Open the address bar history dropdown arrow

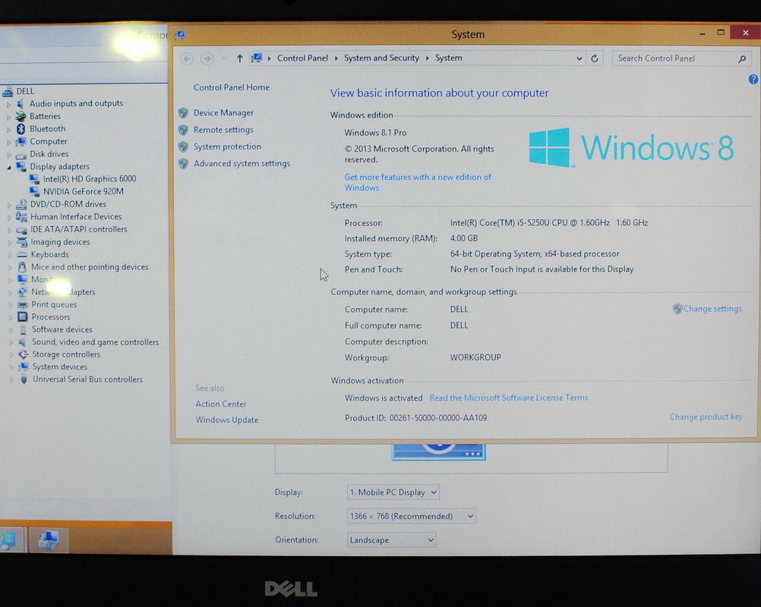pyautogui.click(x=579, y=58)
